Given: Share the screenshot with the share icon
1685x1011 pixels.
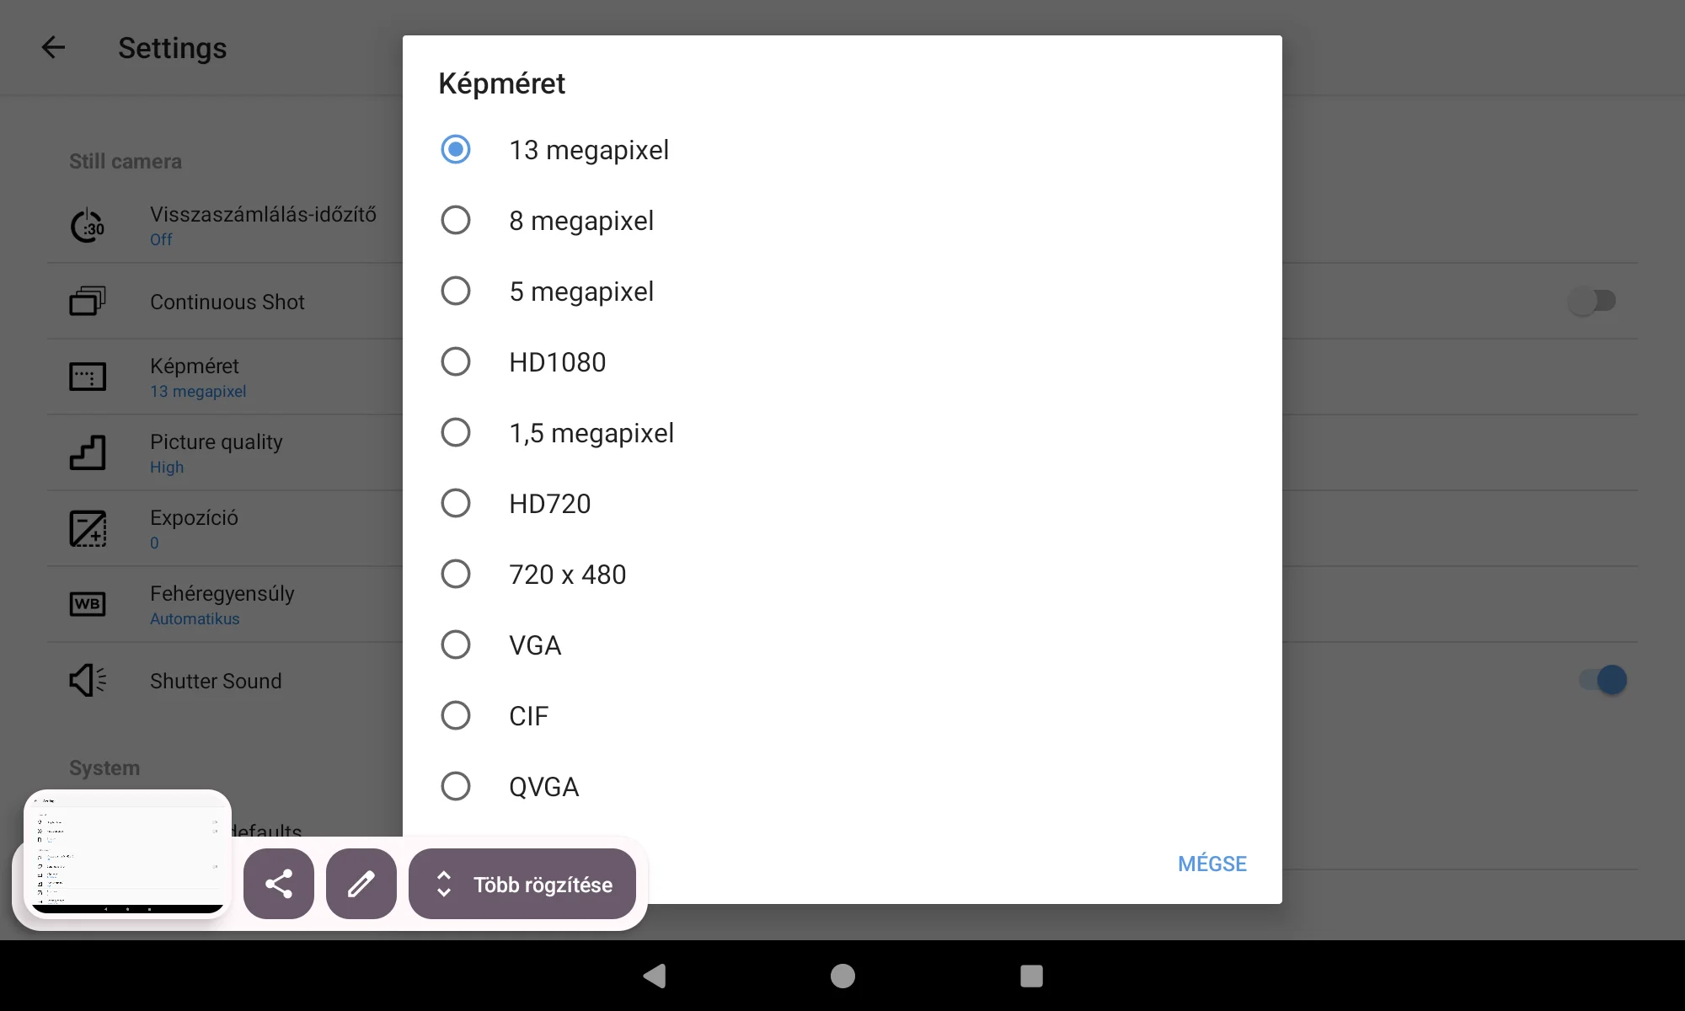Looking at the screenshot, I should pos(279,884).
